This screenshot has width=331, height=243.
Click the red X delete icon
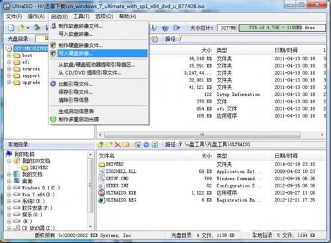(118, 144)
